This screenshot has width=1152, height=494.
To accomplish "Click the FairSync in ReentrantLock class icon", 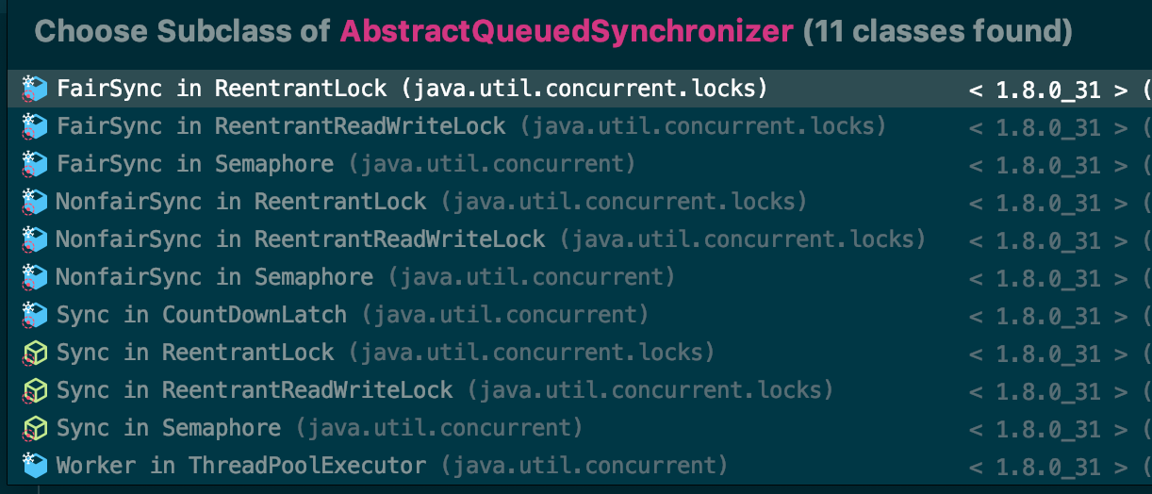I will click(35, 90).
